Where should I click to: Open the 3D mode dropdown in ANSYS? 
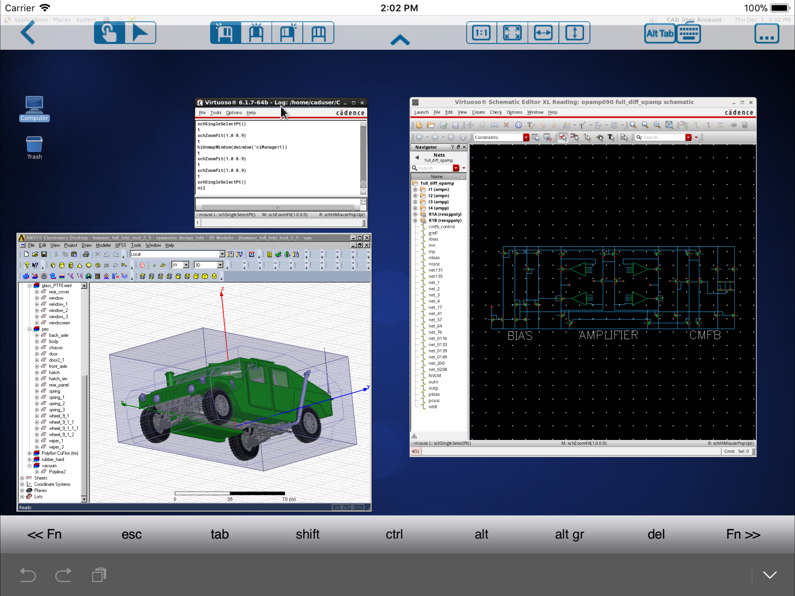click(220, 265)
